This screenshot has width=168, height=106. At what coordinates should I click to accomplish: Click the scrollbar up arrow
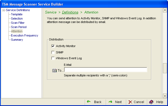[165, 10]
